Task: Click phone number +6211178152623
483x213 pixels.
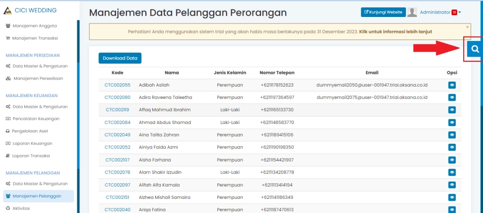Action: pyautogui.click(x=277, y=85)
